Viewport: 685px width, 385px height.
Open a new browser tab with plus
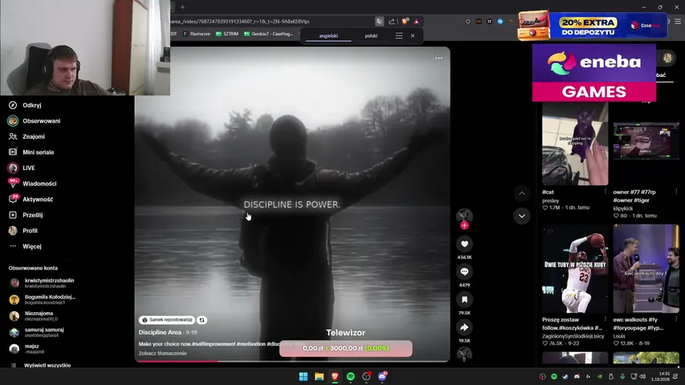(x=182, y=7)
